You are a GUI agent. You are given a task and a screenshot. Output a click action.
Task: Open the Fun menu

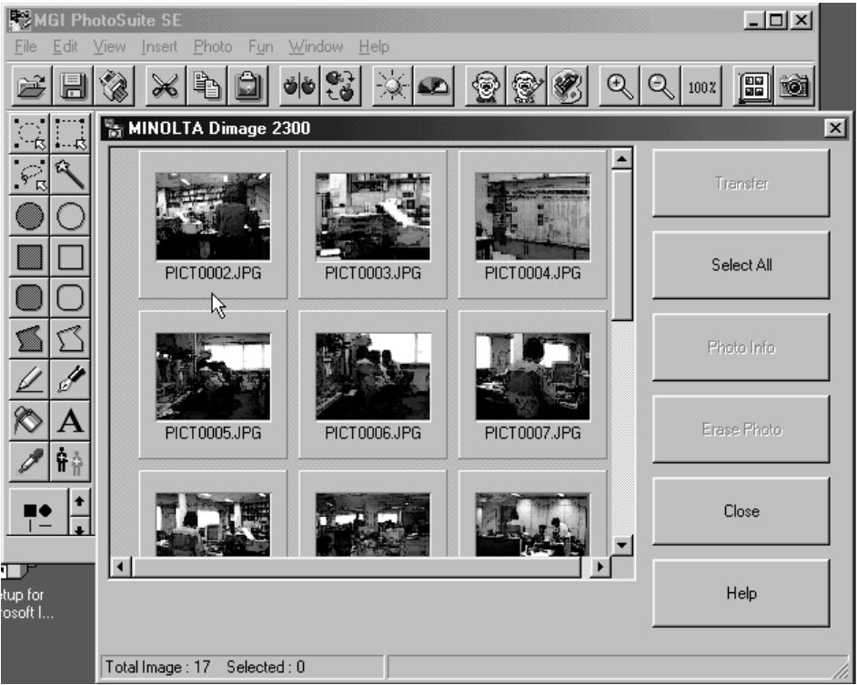[261, 46]
